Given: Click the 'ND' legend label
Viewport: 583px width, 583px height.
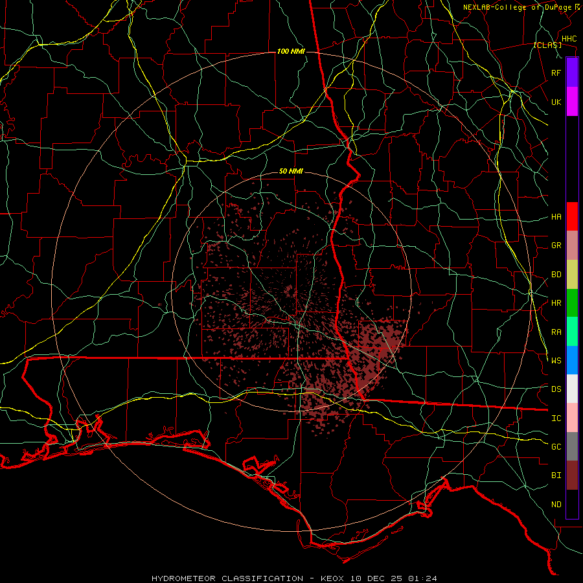Looking at the screenshot, I should click(556, 505).
